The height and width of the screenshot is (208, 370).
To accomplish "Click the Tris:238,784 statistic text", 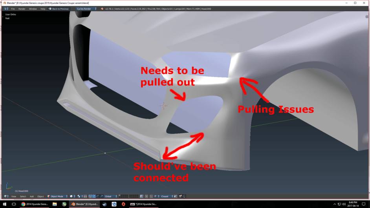I will click(x=153, y=9).
